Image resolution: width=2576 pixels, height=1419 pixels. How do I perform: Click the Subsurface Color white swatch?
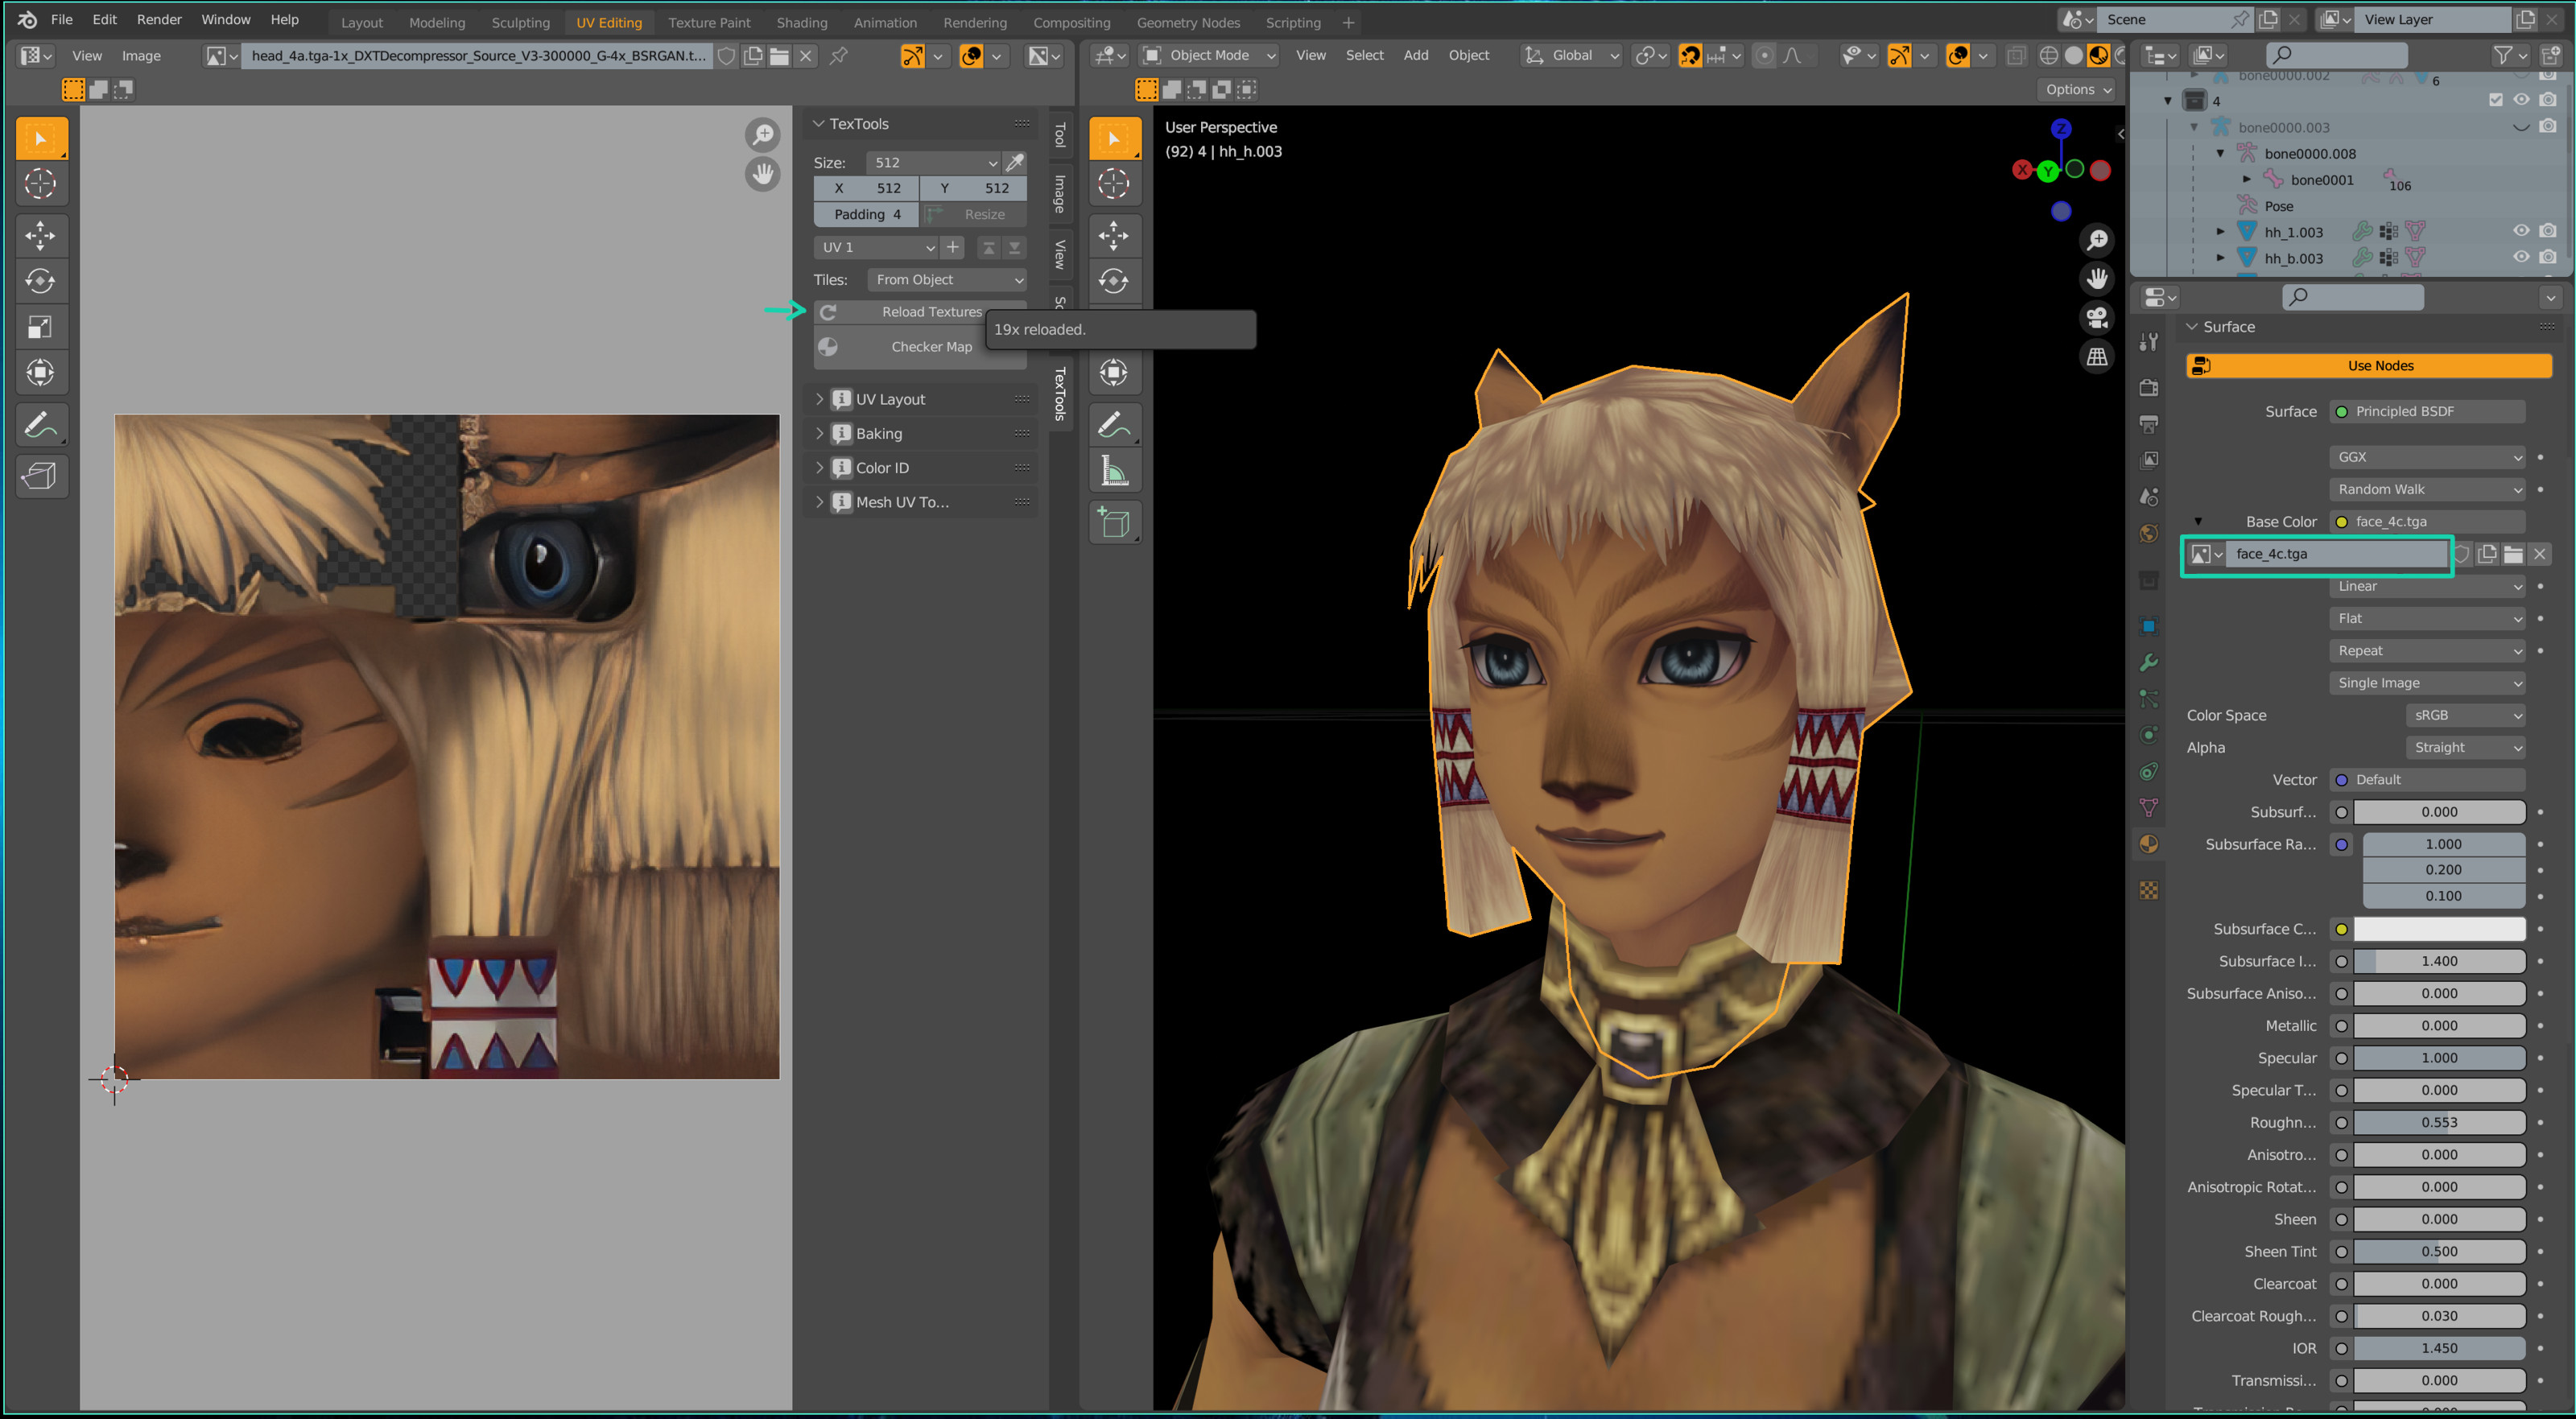pos(2439,929)
